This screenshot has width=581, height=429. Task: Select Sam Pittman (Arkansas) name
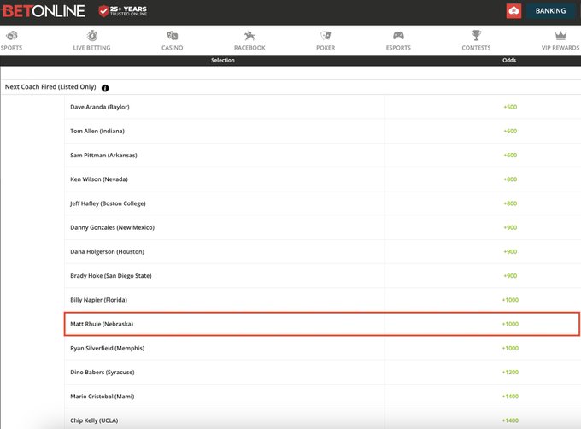(103, 156)
